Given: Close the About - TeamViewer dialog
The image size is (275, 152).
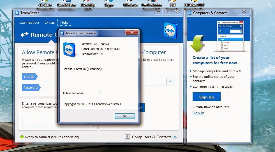Looking at the screenshot, I should click(x=132, y=32).
